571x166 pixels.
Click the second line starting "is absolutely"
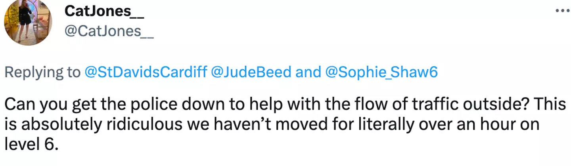tap(272, 125)
